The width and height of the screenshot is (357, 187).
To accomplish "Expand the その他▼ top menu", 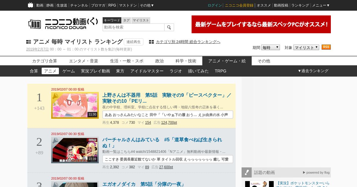I will [147, 5].
